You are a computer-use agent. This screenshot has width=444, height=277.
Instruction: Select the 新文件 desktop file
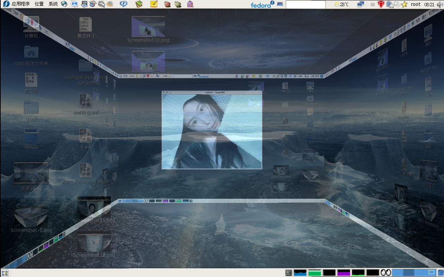(x=31, y=83)
